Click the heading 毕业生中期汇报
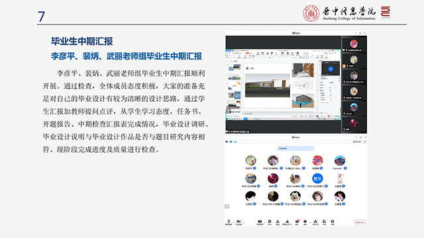Image resolution: width=424 pixels, height=238 pixels. 82,41
